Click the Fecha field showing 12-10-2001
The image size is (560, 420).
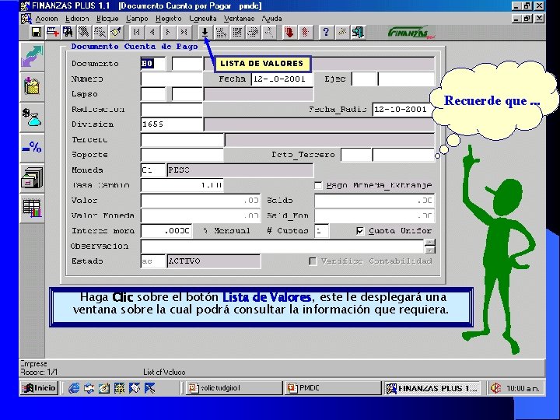[282, 79]
